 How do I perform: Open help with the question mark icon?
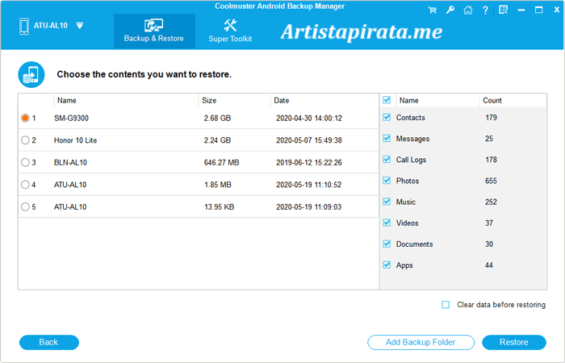click(x=485, y=10)
